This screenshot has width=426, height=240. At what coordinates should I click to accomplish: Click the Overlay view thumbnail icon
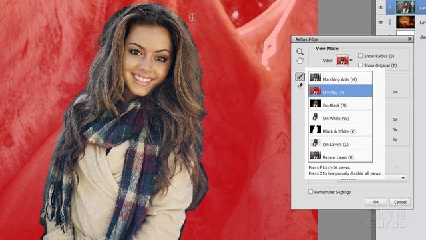315,91
